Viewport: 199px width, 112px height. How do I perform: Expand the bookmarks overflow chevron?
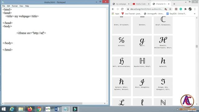(x=195, y=14)
